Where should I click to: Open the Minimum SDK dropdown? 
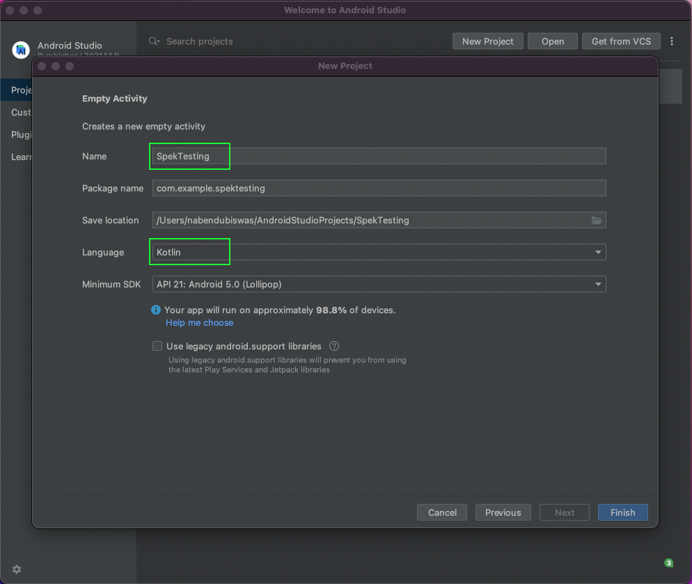[379, 284]
